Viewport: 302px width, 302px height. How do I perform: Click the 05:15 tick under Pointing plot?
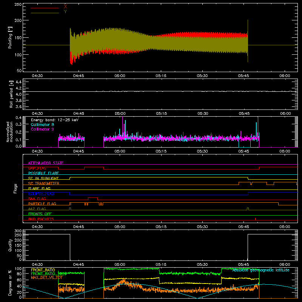click(x=161, y=76)
